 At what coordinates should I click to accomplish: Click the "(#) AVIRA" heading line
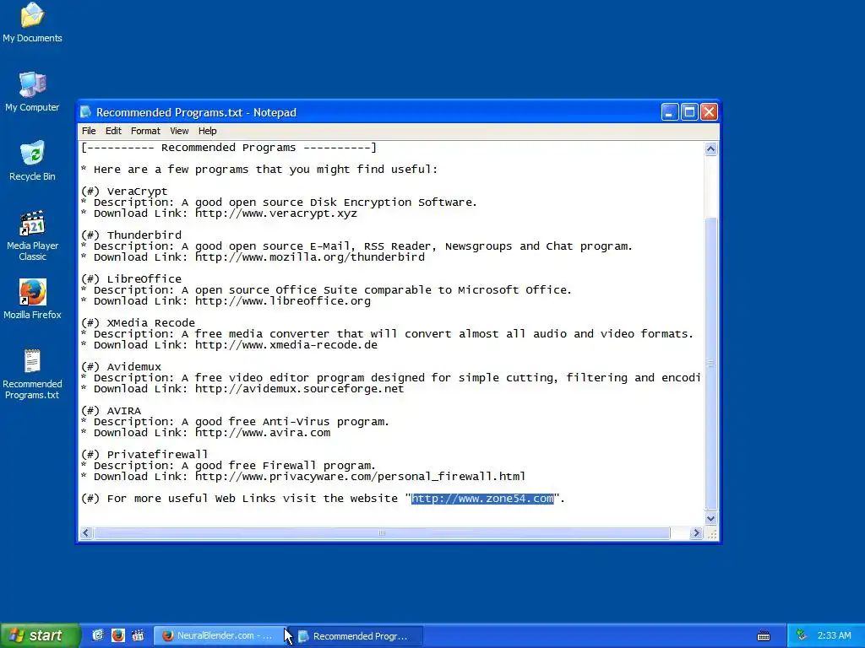[x=111, y=411]
